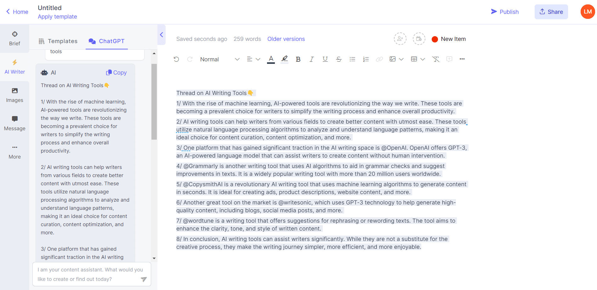Screen dimensions: 597x290
Task: Click the Publish button
Action: click(505, 12)
